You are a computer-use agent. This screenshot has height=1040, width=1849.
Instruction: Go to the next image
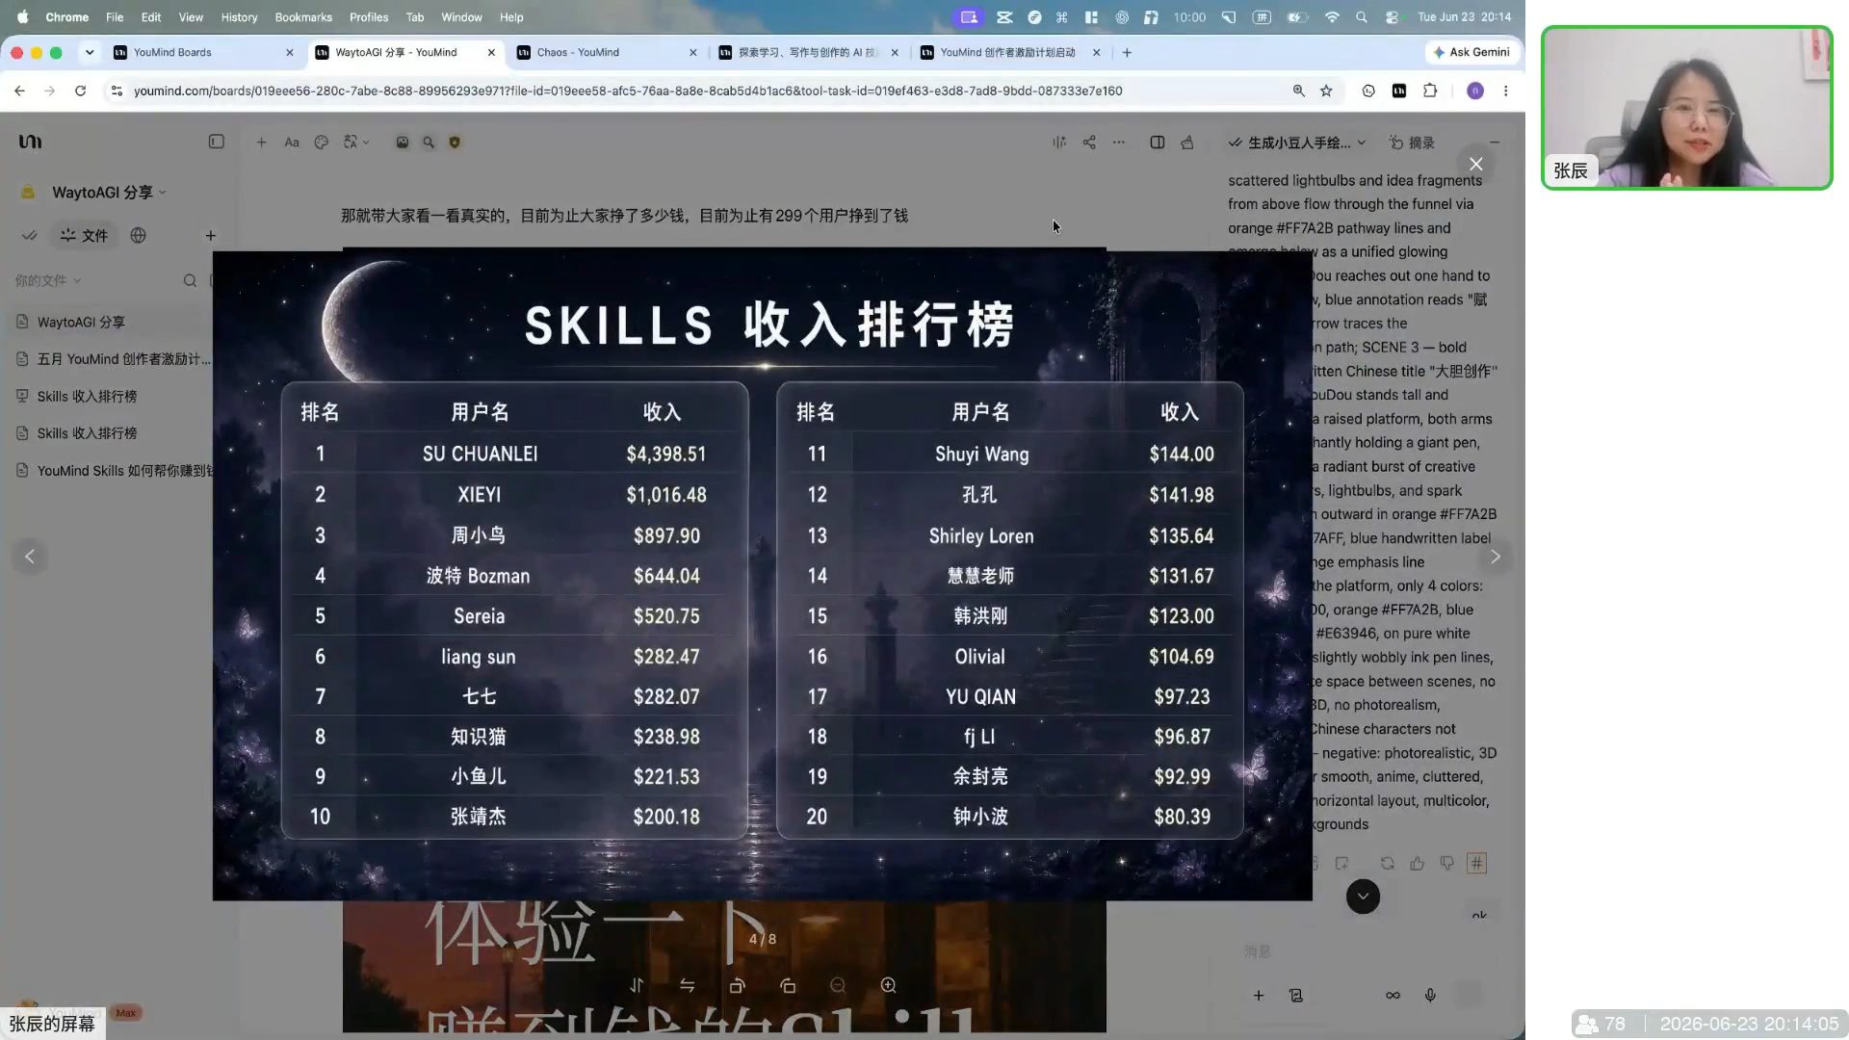[x=1495, y=557]
